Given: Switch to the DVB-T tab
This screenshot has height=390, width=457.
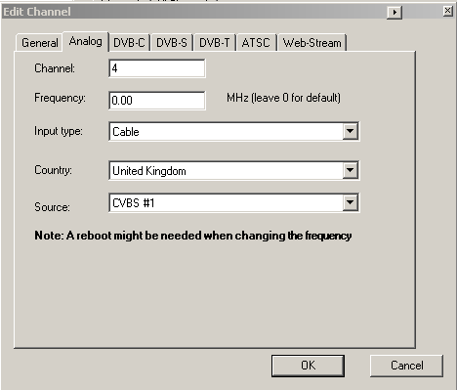Looking at the screenshot, I should (215, 43).
